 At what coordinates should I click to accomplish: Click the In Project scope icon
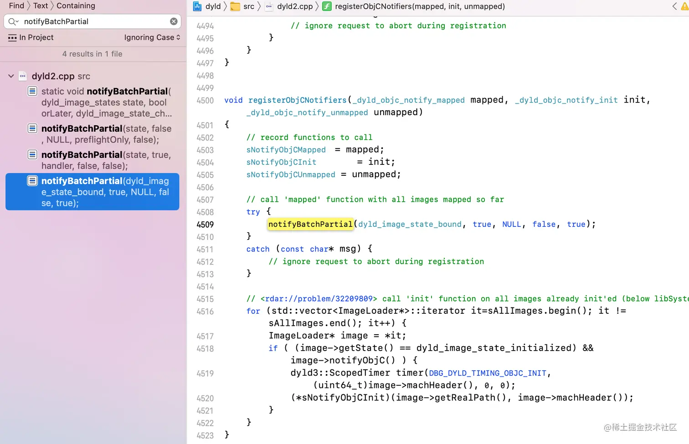[x=12, y=38]
